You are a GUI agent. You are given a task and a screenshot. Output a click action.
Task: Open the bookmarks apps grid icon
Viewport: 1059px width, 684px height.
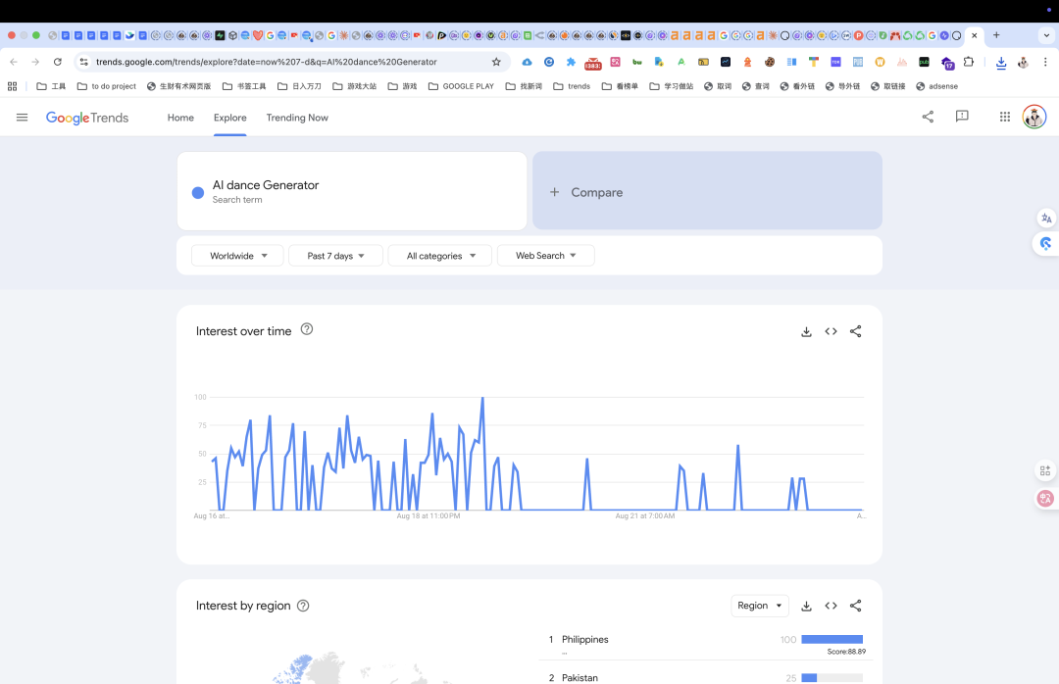pos(12,86)
